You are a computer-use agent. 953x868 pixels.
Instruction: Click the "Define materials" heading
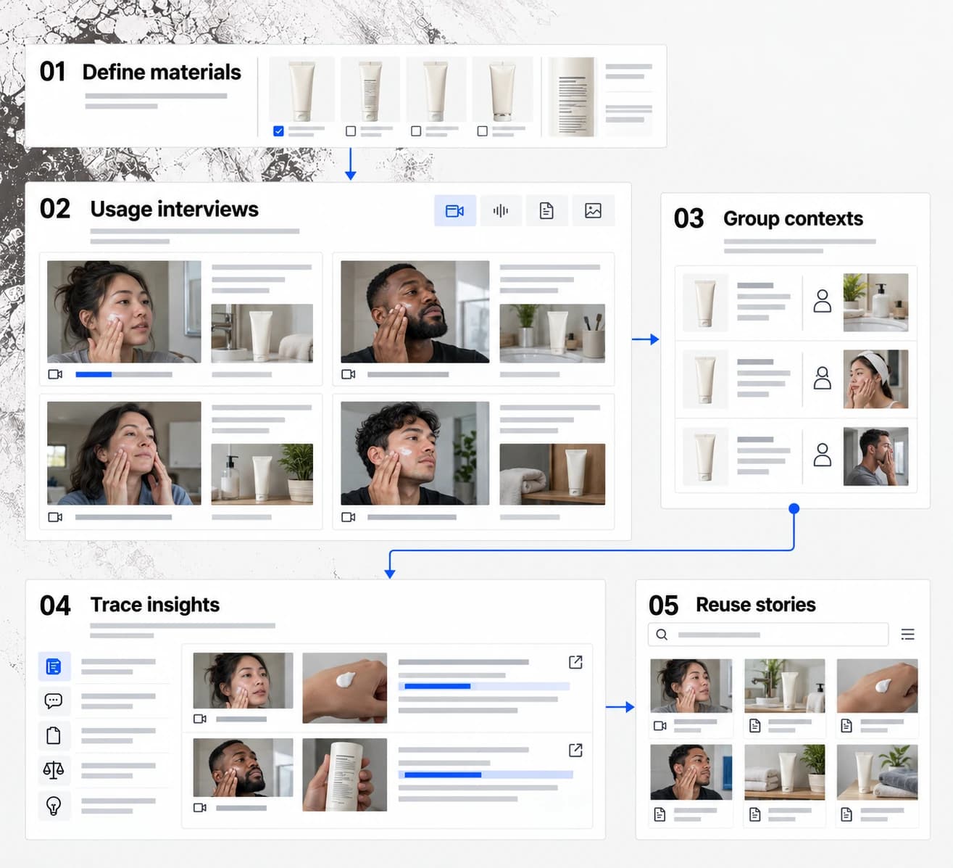162,72
